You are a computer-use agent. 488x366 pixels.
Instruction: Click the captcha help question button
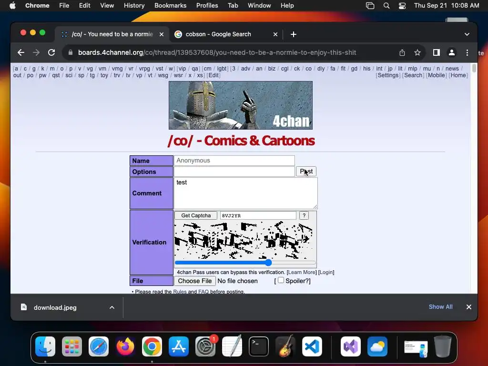[304, 215]
